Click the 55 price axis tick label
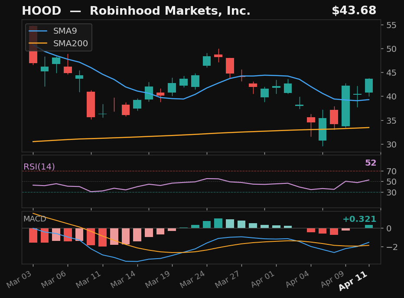 (x=391, y=25)
